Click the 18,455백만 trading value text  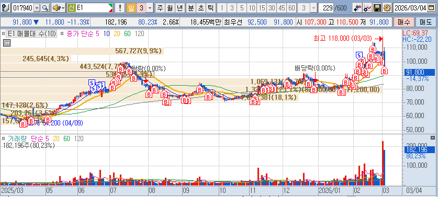206,22
